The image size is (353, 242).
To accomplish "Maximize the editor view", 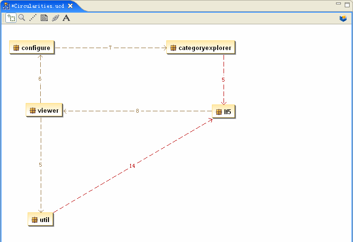I will pyautogui.click(x=347, y=4).
